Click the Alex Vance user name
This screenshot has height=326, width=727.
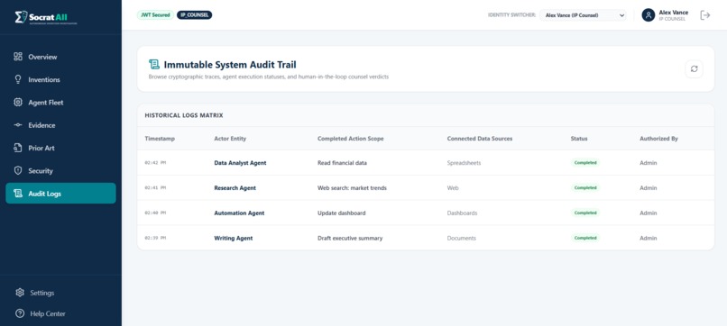pos(673,13)
